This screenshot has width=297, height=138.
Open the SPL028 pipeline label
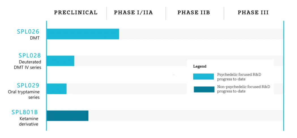click(x=30, y=55)
